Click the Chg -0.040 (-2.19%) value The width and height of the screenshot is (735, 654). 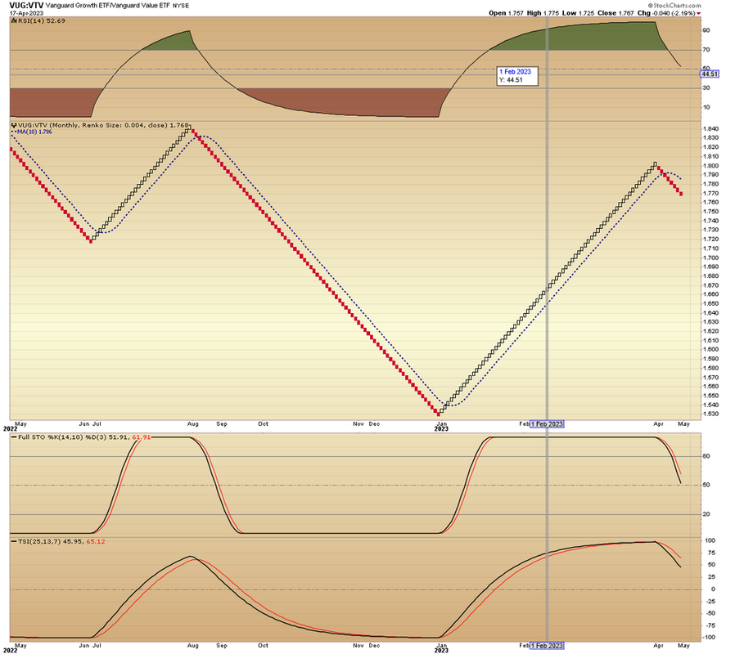(x=666, y=13)
